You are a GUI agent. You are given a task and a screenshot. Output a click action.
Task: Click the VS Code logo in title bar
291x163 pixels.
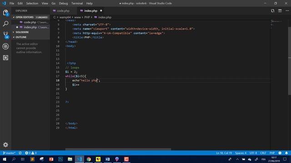4,3
